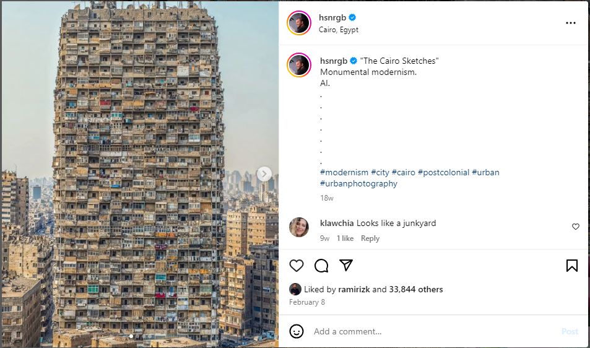View the 33,844 others who liked
The height and width of the screenshot is (348, 590).
click(415, 289)
